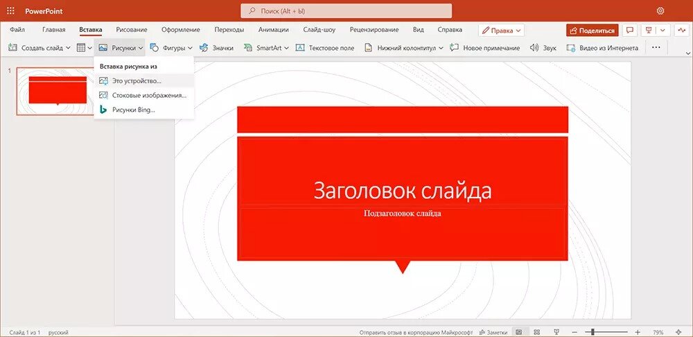Click the русский language indicator
Image resolution: width=693 pixels, height=337 pixels.
(58, 332)
